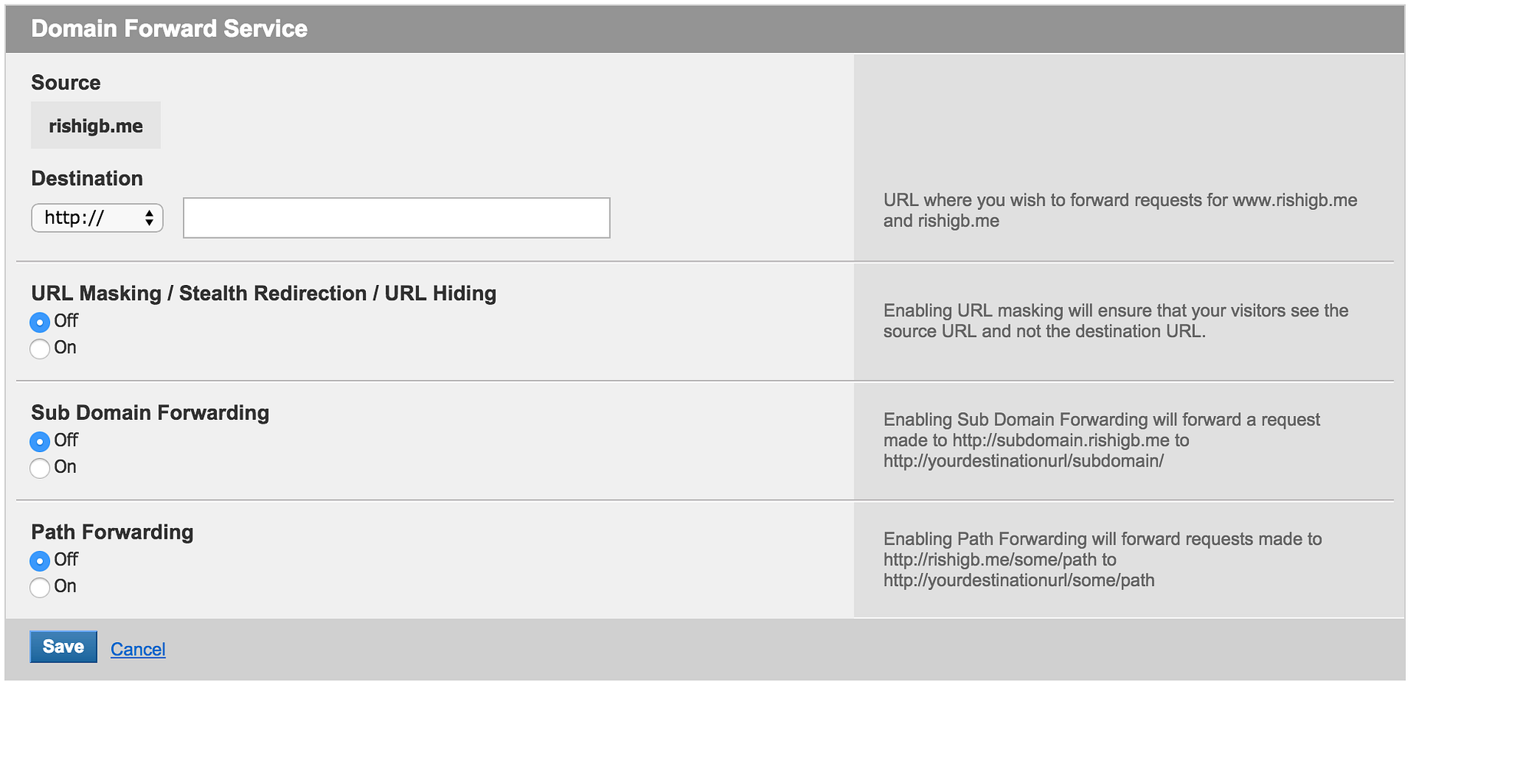Turn on Sub Domain Forwarding radio
The height and width of the screenshot is (757, 1534).
pyautogui.click(x=40, y=468)
